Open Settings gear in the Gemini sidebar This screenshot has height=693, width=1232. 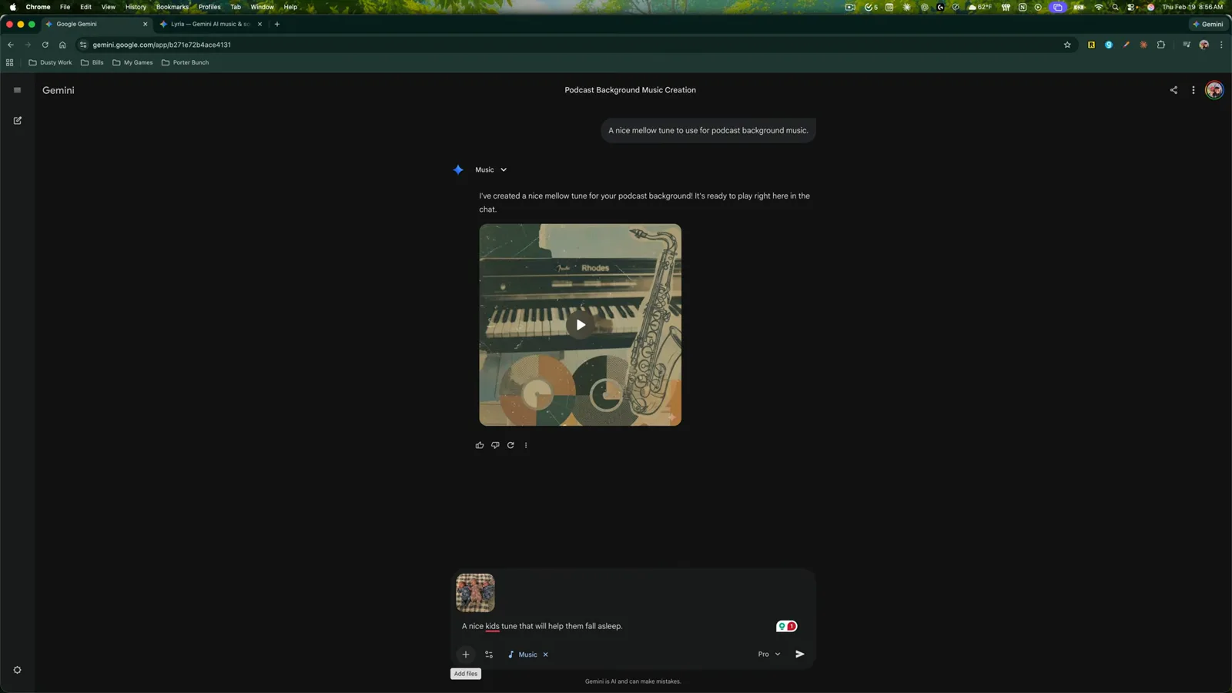(17, 670)
